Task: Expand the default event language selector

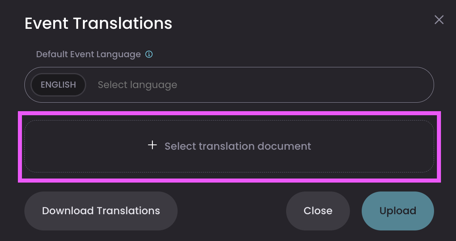Action: point(229,85)
